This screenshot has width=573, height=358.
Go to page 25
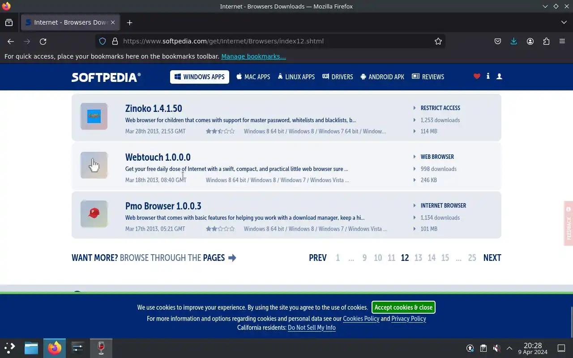tap(472, 258)
